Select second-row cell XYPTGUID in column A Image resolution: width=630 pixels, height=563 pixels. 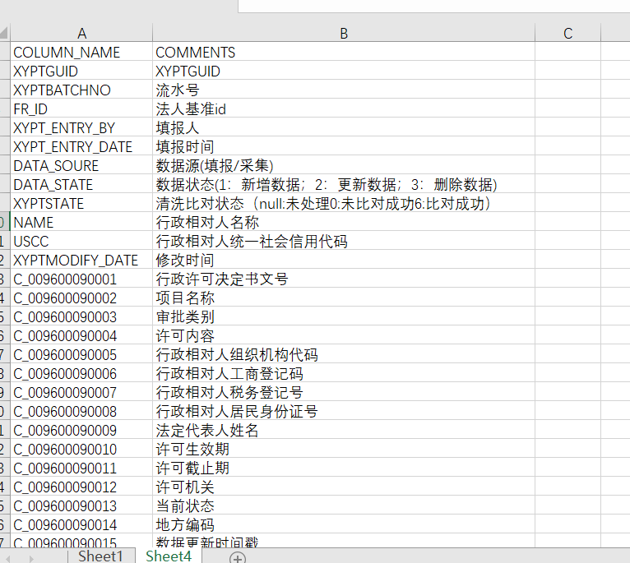(x=81, y=71)
